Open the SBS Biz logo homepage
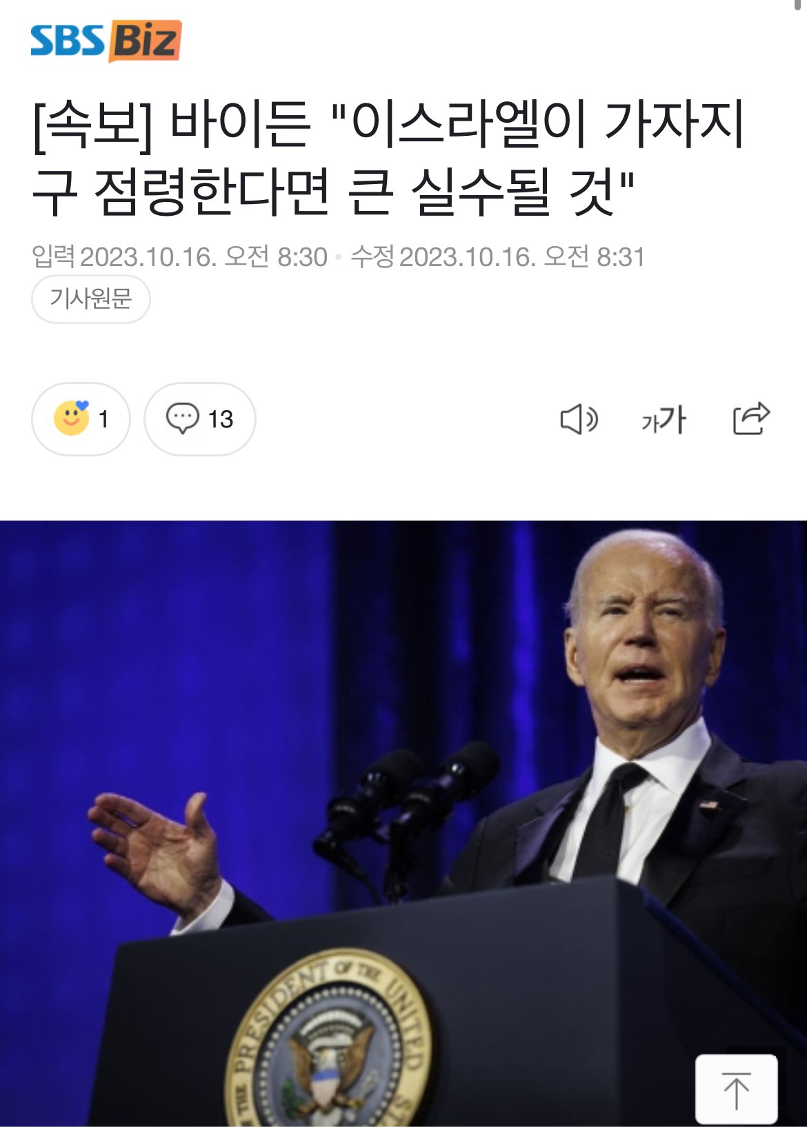The width and height of the screenshot is (807, 1128). [x=106, y=41]
